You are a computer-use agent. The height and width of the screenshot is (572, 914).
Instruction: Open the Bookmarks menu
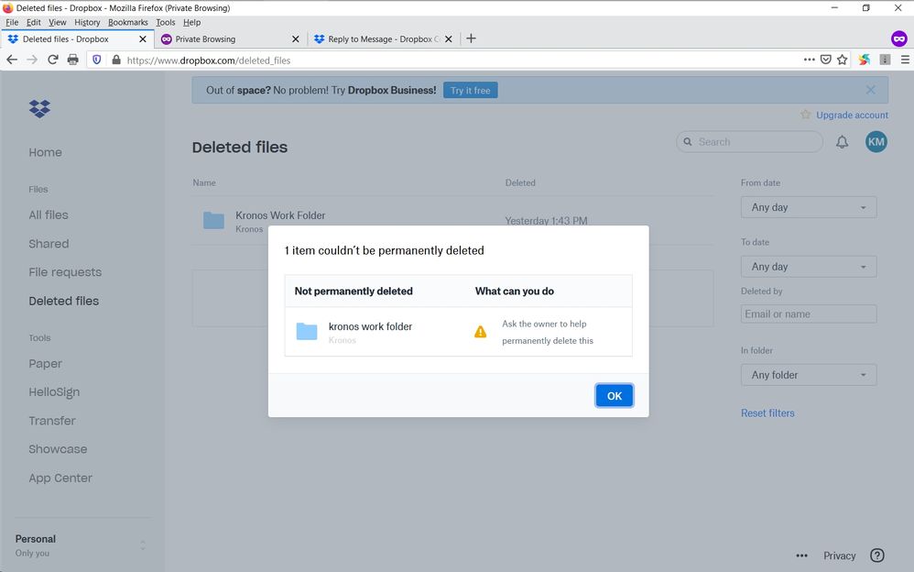(127, 22)
